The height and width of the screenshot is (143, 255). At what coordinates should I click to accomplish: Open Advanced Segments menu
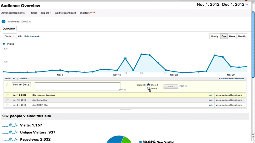(x=13, y=13)
